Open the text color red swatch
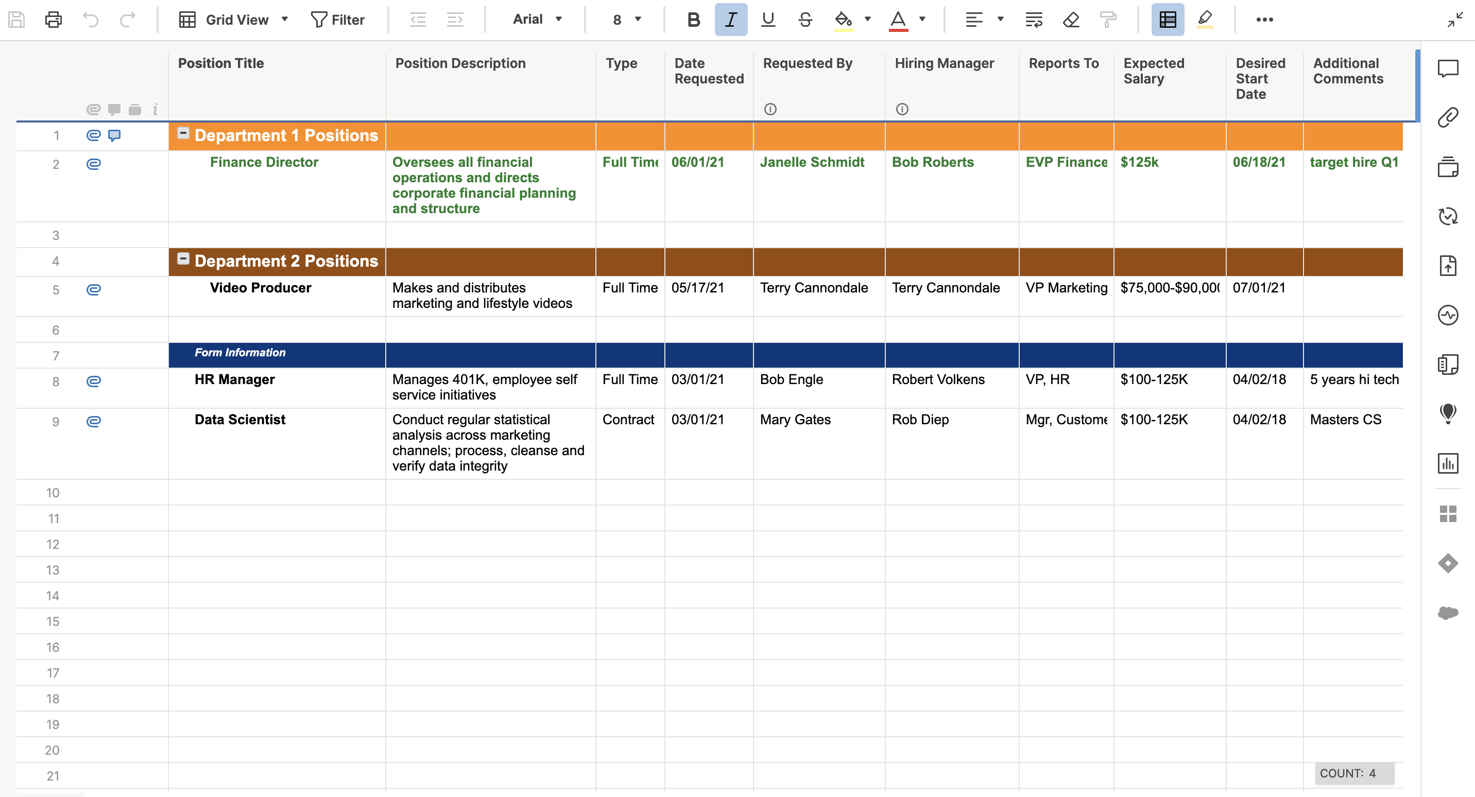The height and width of the screenshot is (797, 1475). (x=898, y=20)
